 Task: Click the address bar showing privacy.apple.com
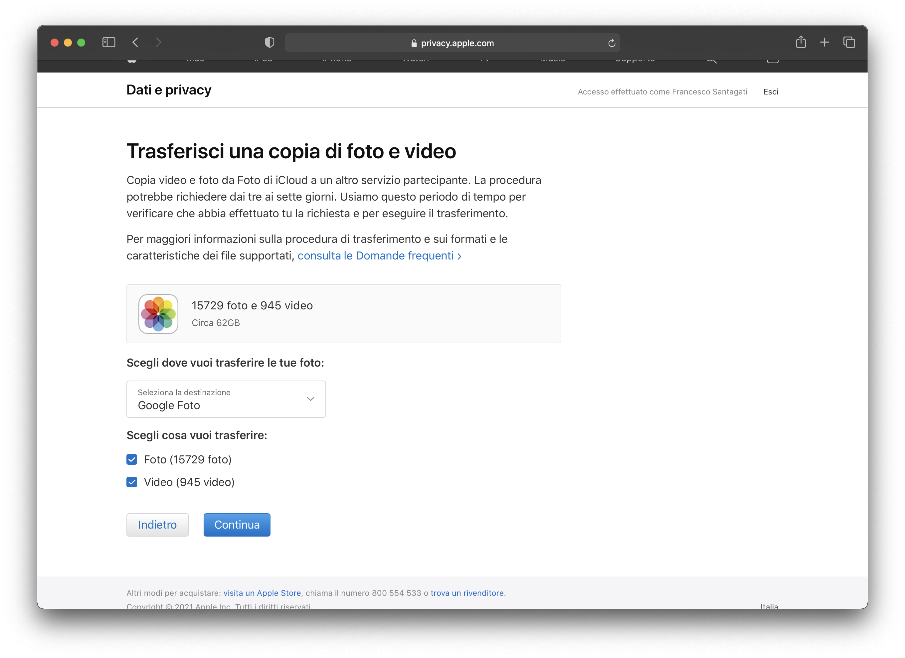[x=452, y=43]
